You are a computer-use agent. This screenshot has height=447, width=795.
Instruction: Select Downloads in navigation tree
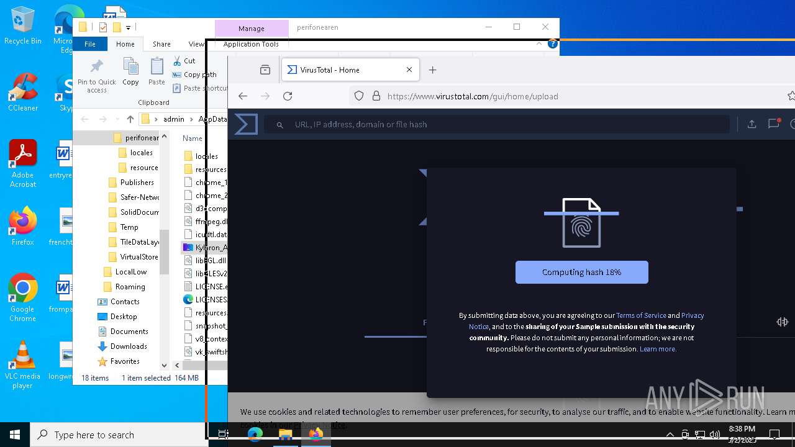tap(129, 346)
